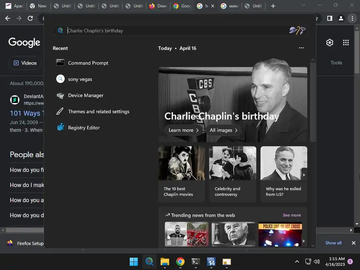This screenshot has height=270, width=360.
Task: Click the Windows Start button
Action: [x=134, y=262]
